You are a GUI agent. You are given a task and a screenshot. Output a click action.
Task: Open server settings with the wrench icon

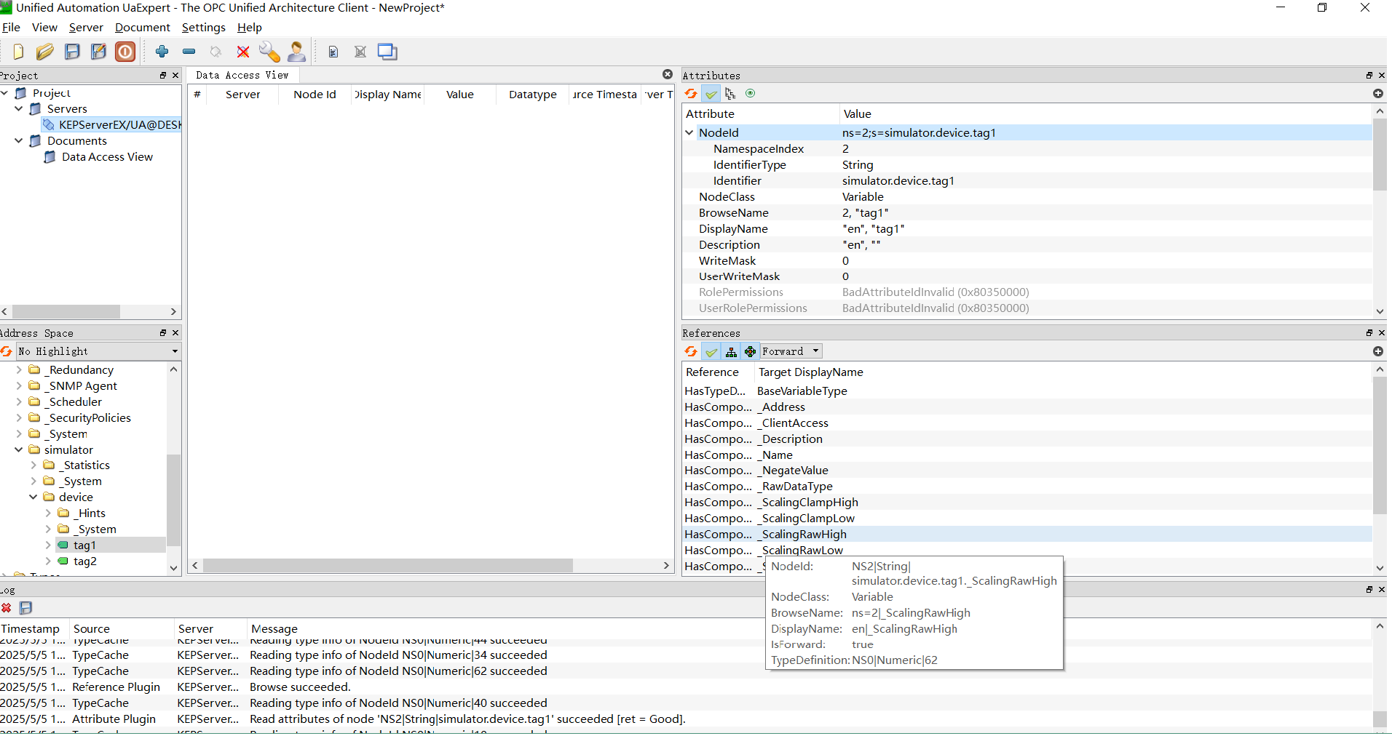(269, 52)
